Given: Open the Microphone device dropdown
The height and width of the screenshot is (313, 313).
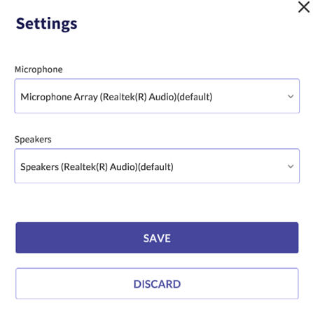Looking at the screenshot, I should (157, 96).
